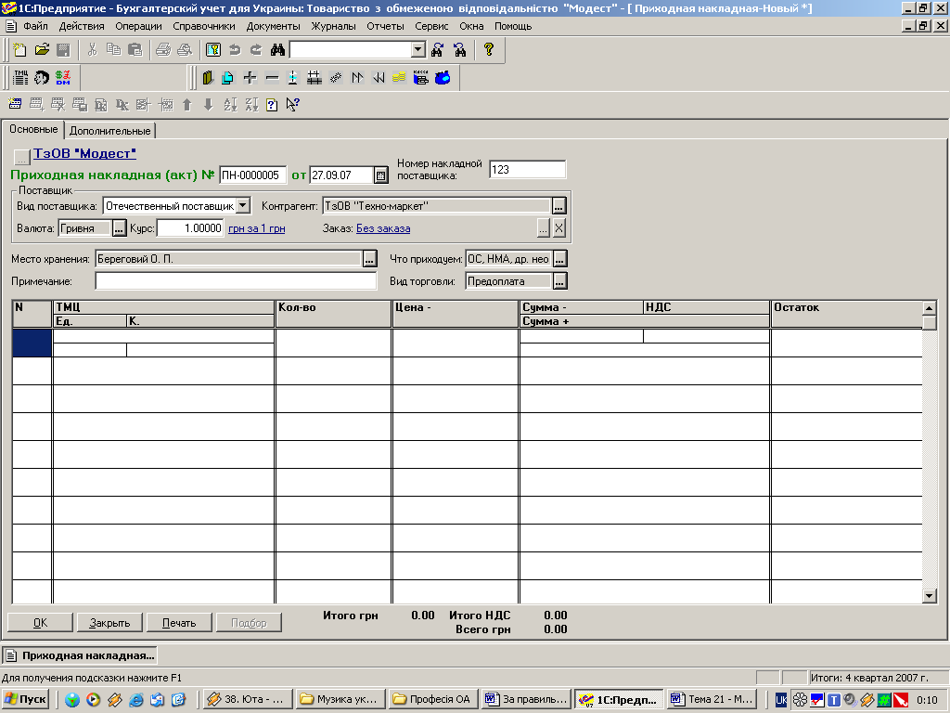
Task: Click the грн за 1 грн link
Action: (256, 228)
